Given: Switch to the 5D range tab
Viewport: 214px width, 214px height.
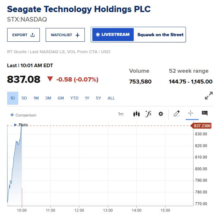Looking at the screenshot, I should coord(24,98).
